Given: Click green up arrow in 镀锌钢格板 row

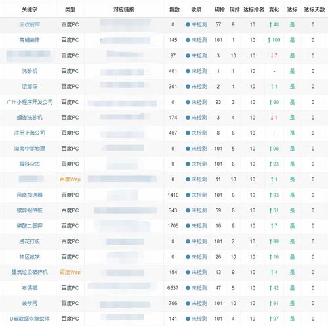Looking at the screenshot, I should 270,210.
